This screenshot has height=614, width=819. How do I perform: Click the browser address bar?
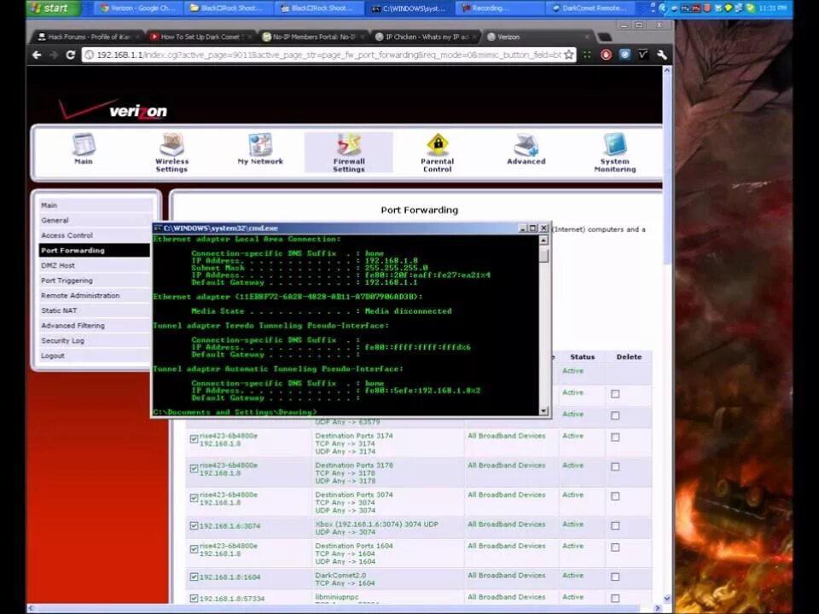[x=329, y=55]
